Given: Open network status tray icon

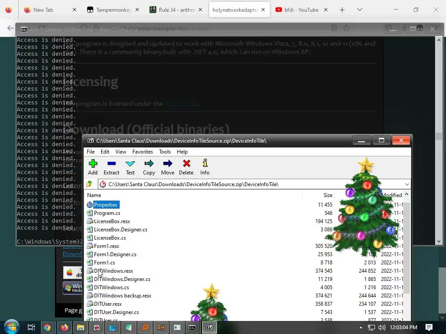Looking at the screenshot, I should 371,327.
